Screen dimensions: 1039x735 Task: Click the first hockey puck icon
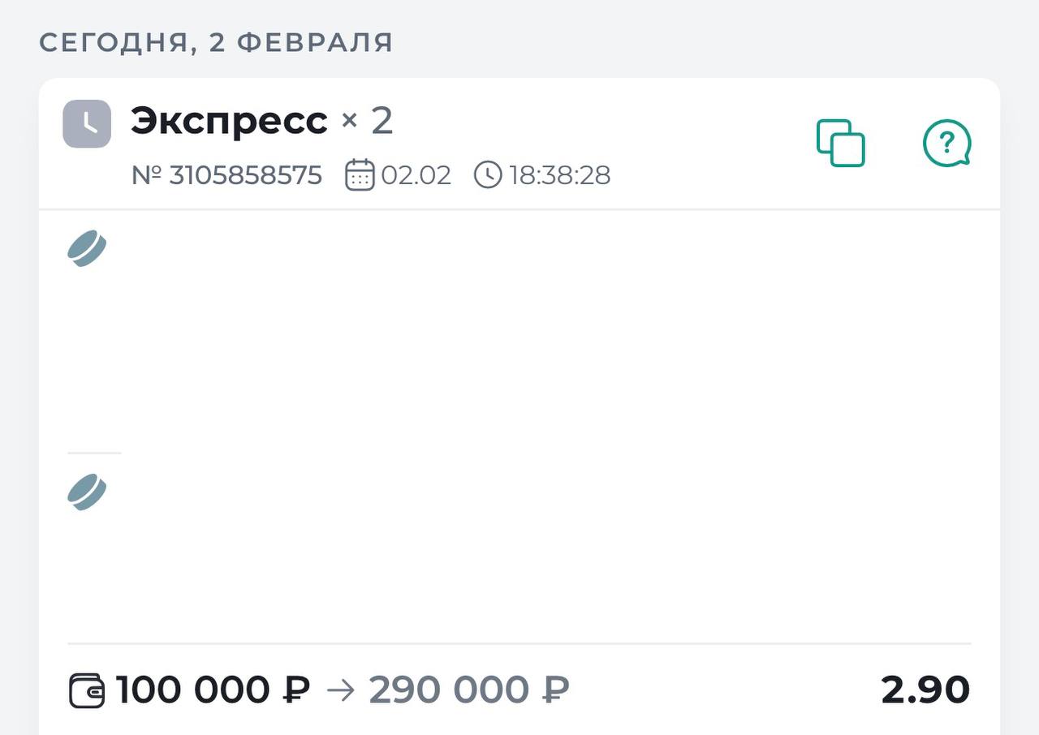pos(87,248)
